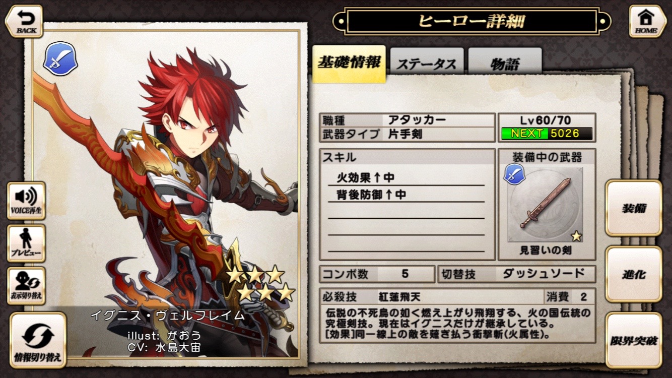This screenshot has width=672, height=378.
Task: Open the 装備 equipment button
Action: coord(634,208)
